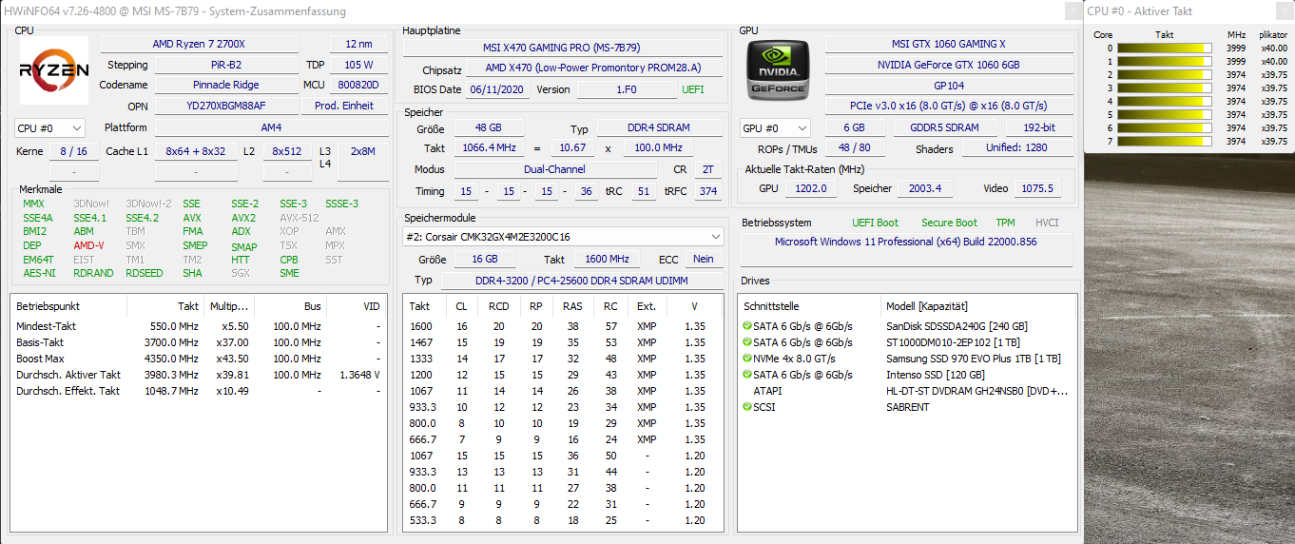
Task: Open the GPU #0 selector dropdown
Action: [775, 128]
